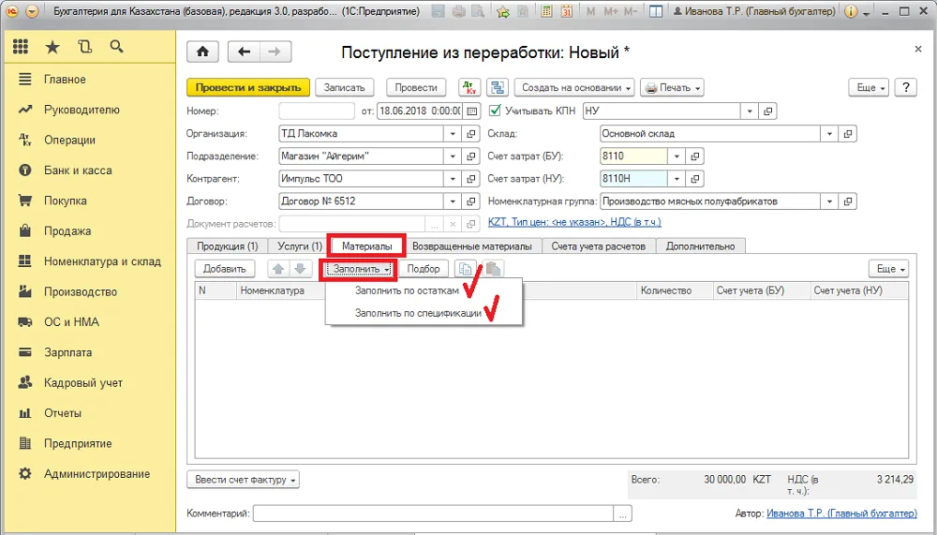The image size is (937, 535).
Task: Paste rows icon in Materials toolbar
Action: [493, 269]
